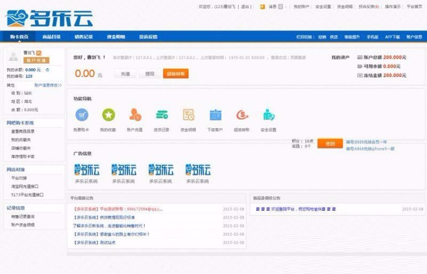The image size is (427, 274).
Task: Open 店铺收藏夹 in the sidebar
Action: 21,148
